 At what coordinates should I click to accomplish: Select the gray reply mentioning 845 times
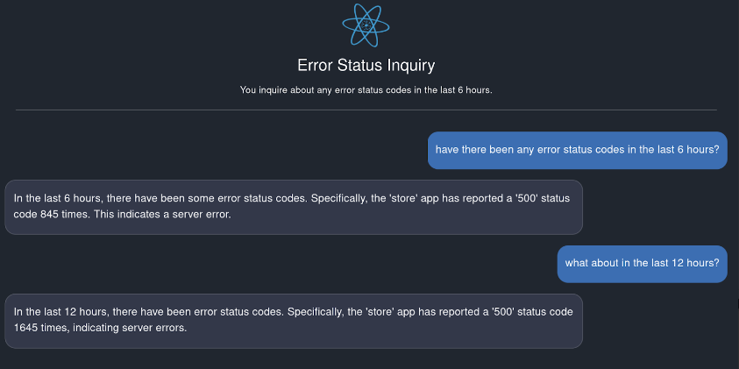[x=294, y=207]
